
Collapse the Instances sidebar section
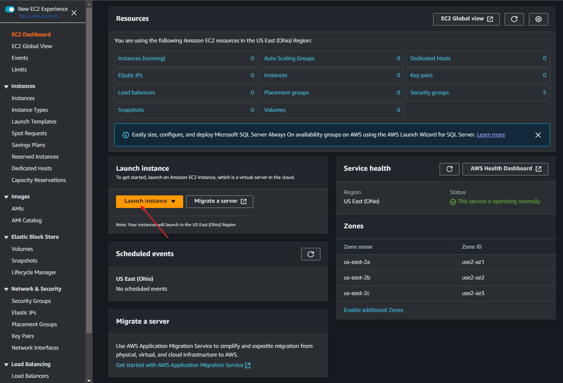6,87
